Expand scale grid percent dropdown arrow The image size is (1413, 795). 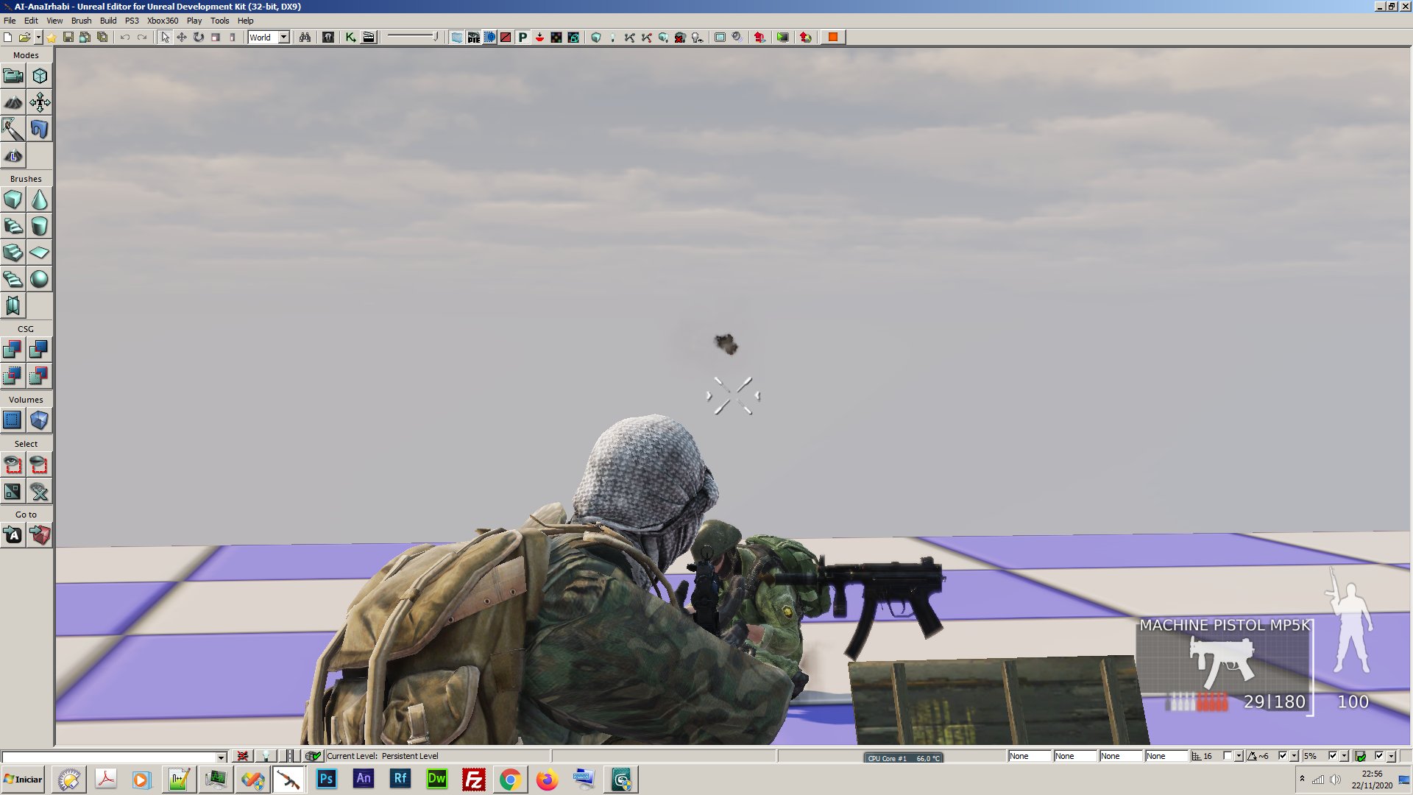(1344, 756)
